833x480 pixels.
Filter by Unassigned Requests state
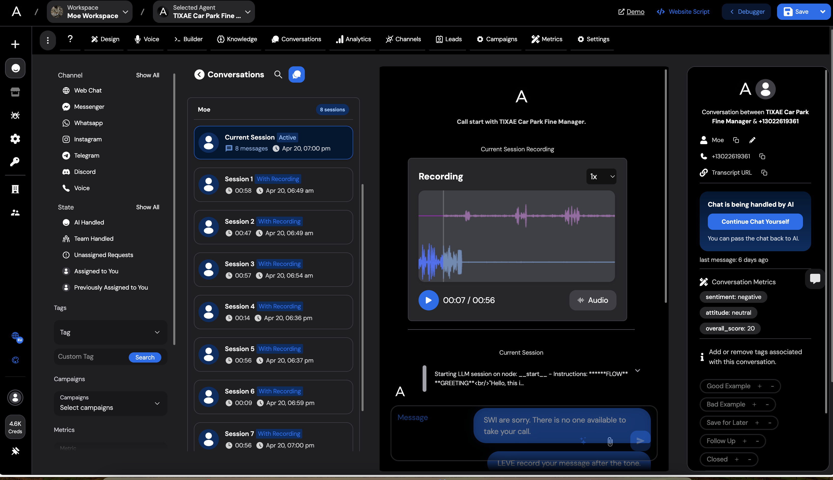tap(98, 255)
